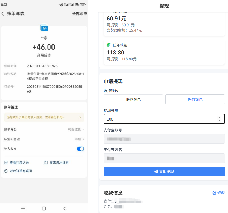Tap the paper plane icon on 立即提现 button
The height and width of the screenshot is (213, 228).
click(x=156, y=171)
